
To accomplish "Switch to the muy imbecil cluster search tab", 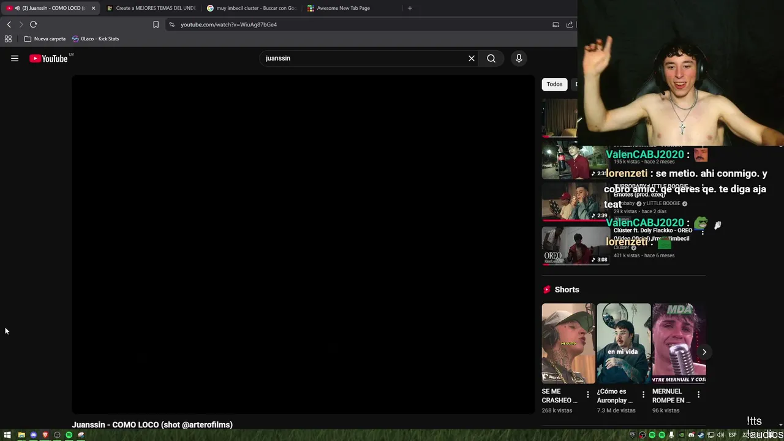I will coord(252,8).
